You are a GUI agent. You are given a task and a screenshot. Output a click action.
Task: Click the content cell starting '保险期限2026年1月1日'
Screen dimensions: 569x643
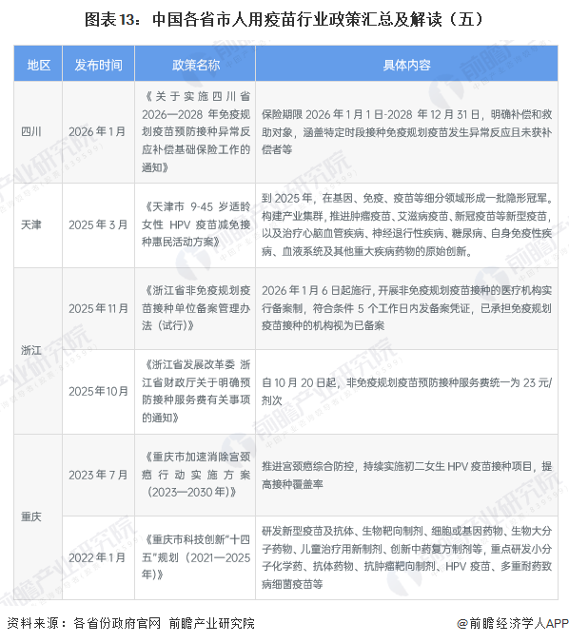pos(406,132)
